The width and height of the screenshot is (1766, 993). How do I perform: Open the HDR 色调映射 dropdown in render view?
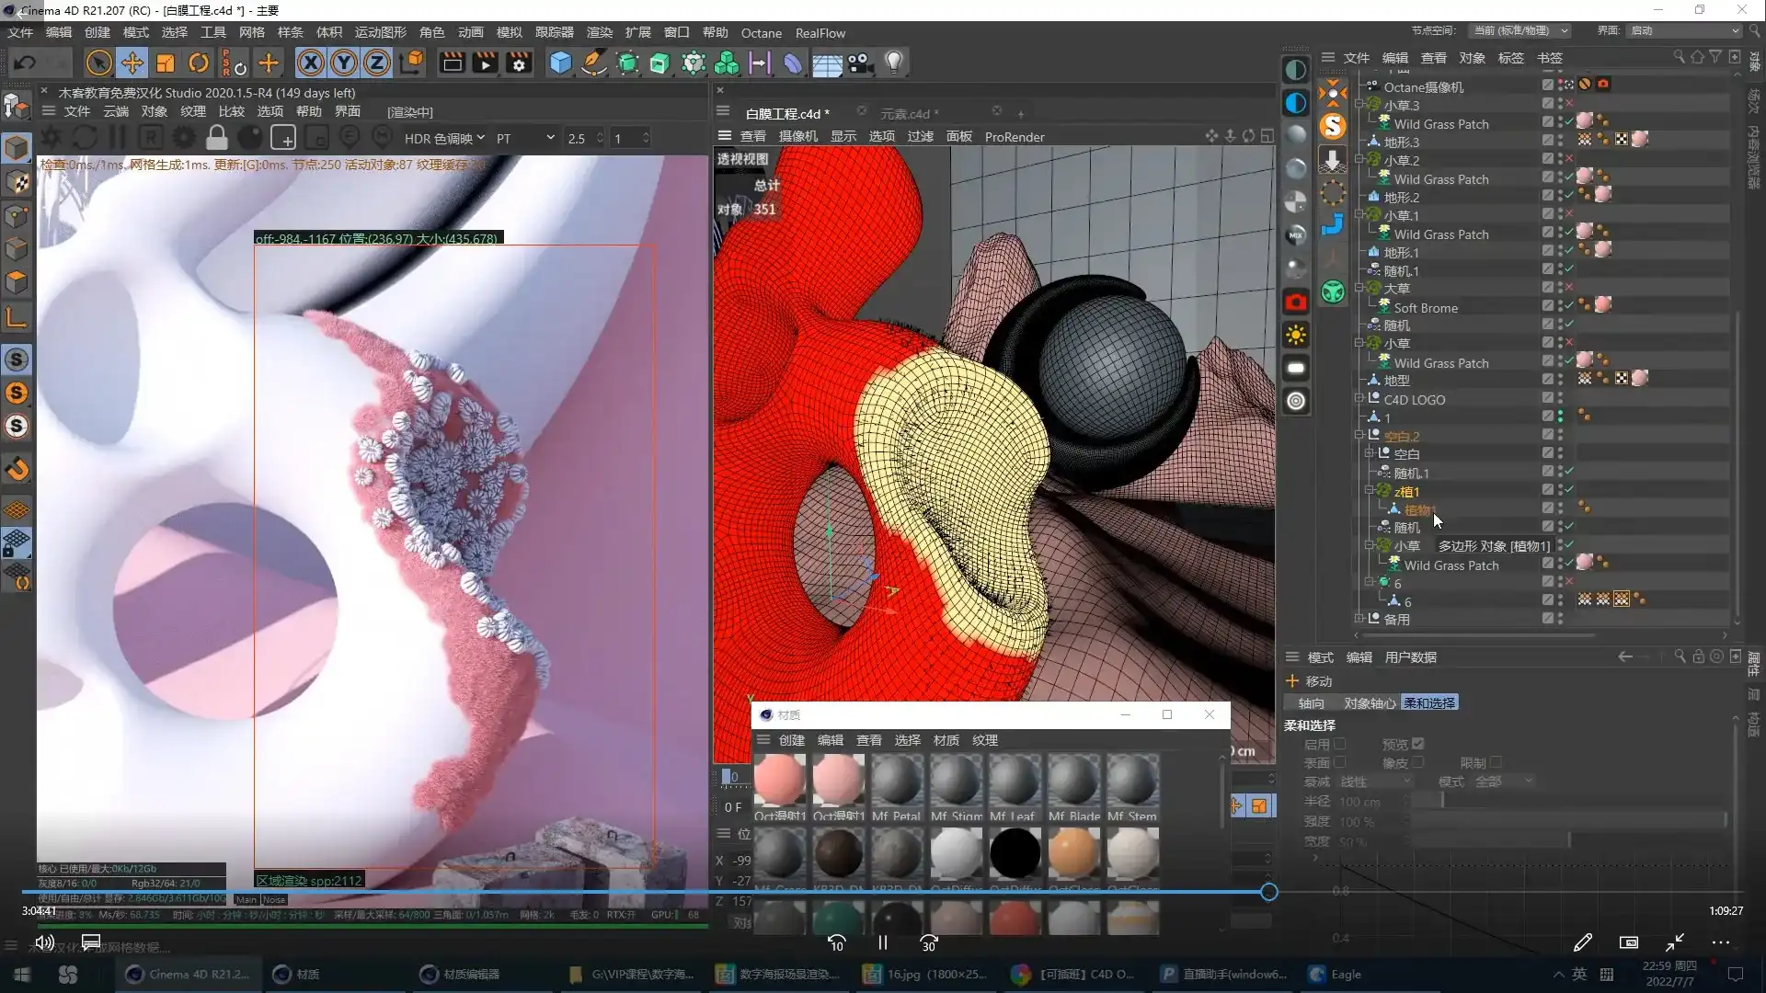pyautogui.click(x=445, y=138)
